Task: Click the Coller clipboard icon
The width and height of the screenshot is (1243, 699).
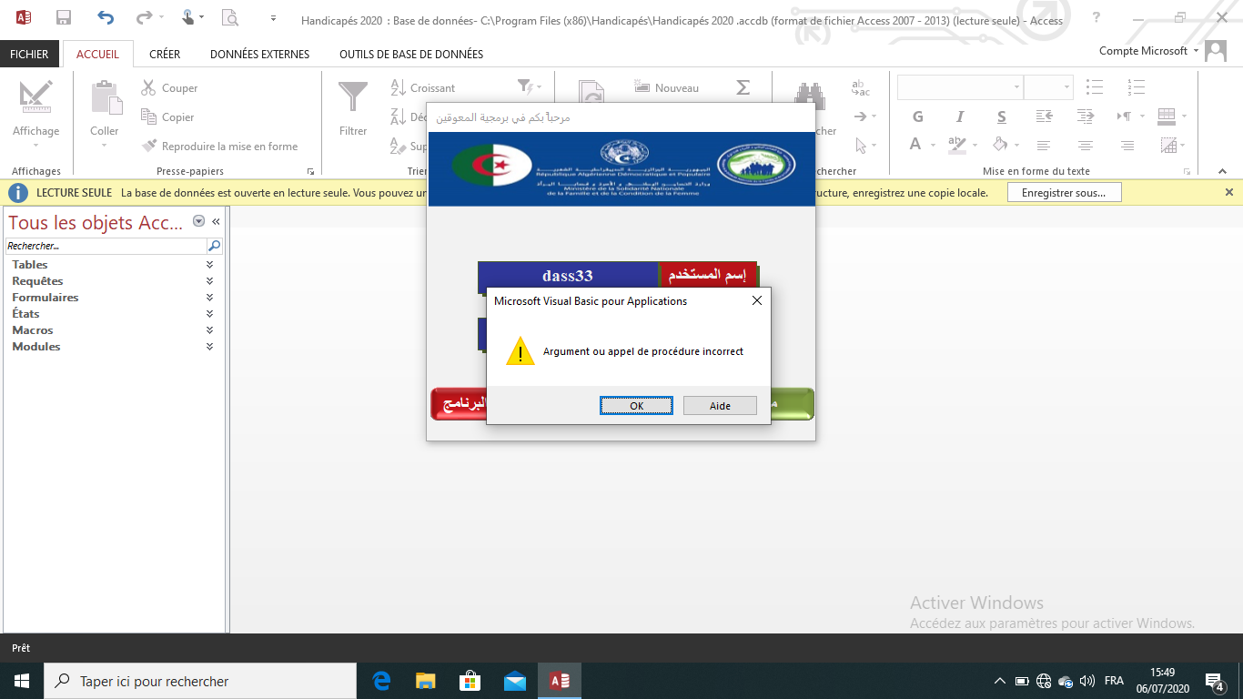Action: (106, 97)
